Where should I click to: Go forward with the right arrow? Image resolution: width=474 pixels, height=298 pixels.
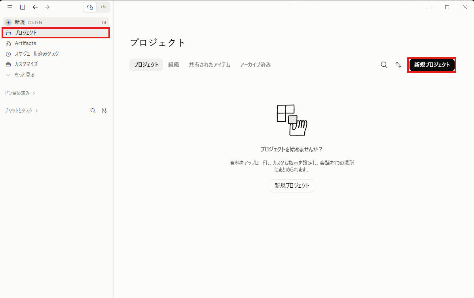tap(47, 7)
